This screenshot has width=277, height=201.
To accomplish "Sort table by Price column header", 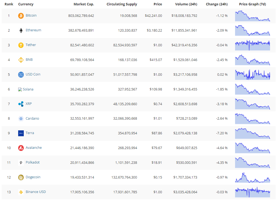I will [158, 4].
